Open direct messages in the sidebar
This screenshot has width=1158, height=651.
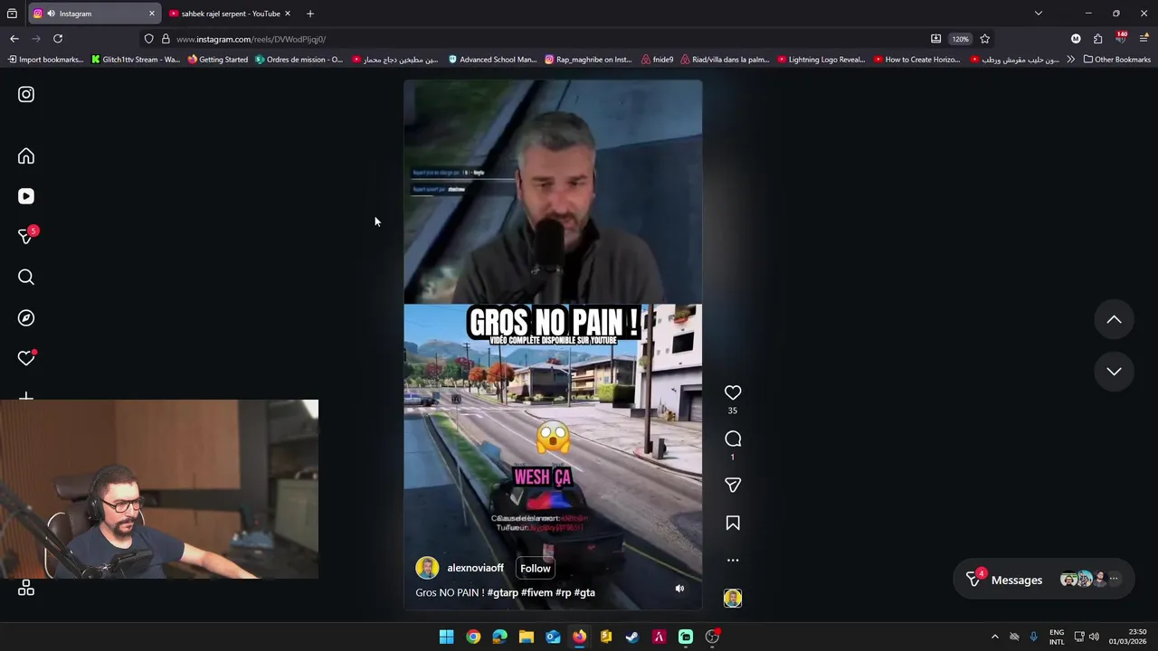click(x=26, y=237)
